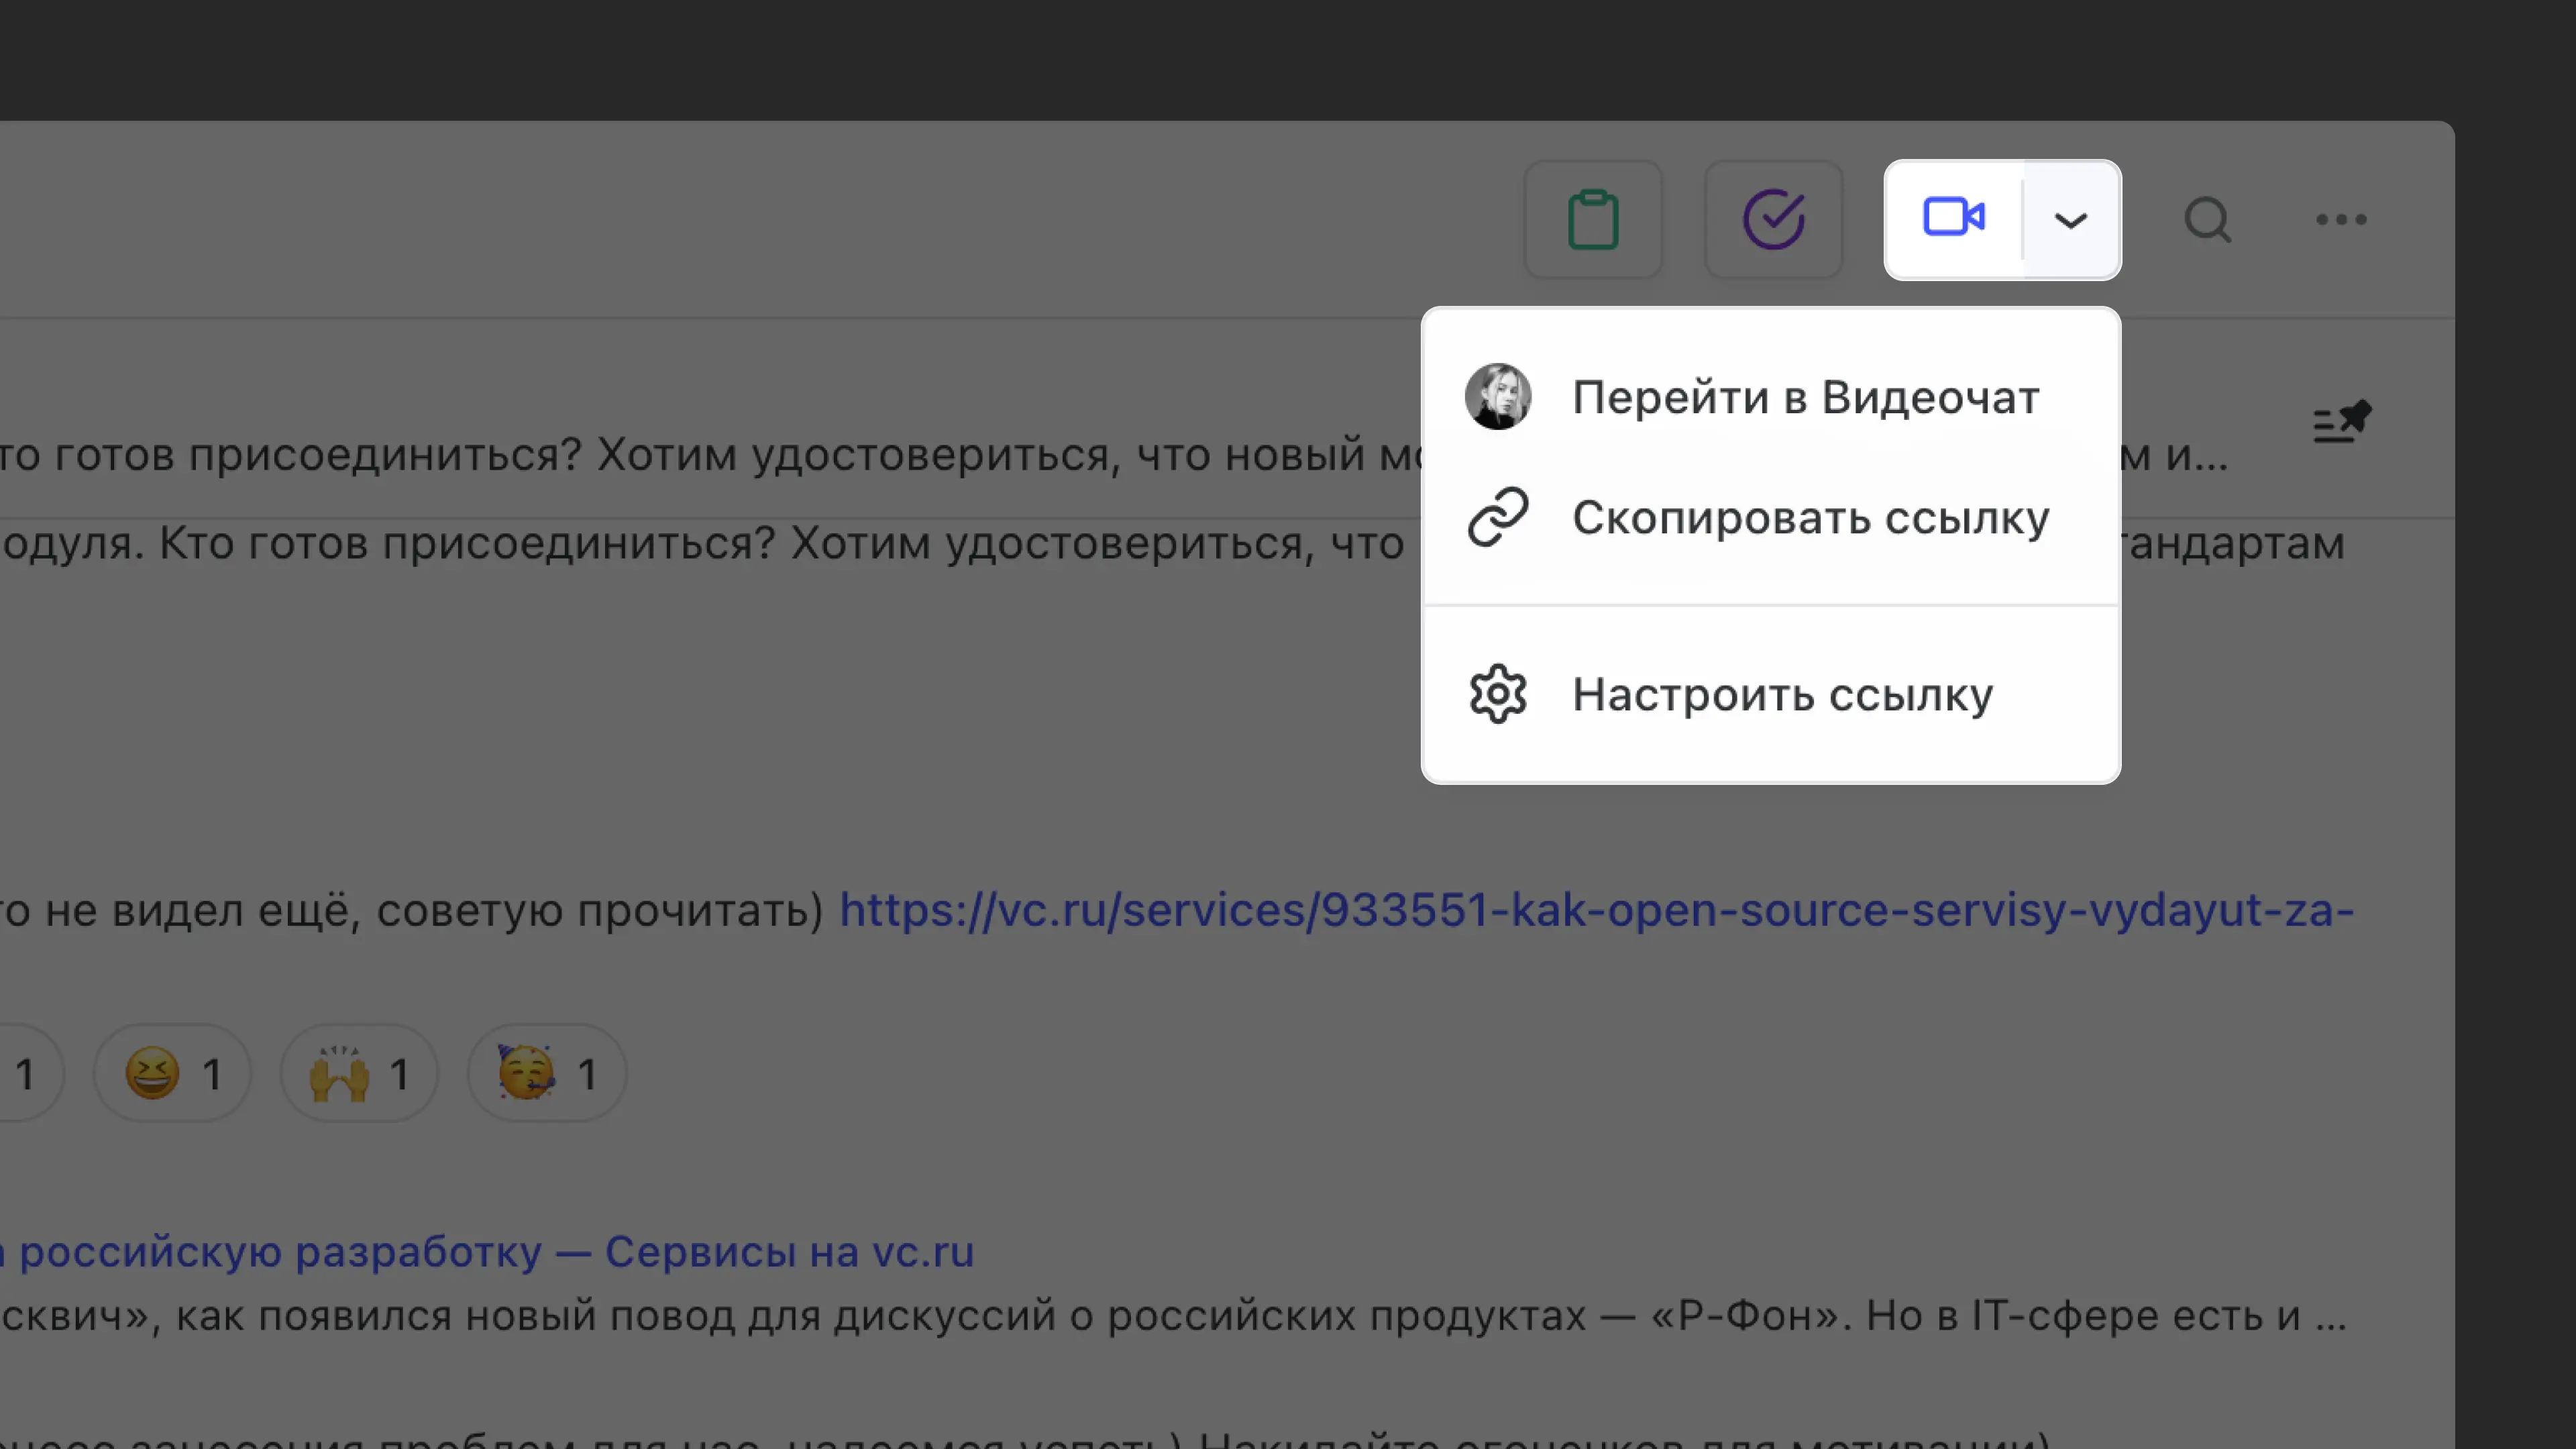2576x1449 pixels.
Task: Toggle the laughing face emoji reaction
Action: pos(172,1074)
